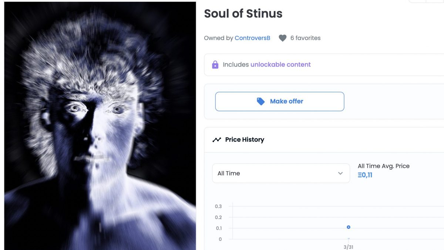Open the Soul of Stinus artwork image
Image resolution: width=444 pixels, height=250 pixels.
tap(100, 126)
